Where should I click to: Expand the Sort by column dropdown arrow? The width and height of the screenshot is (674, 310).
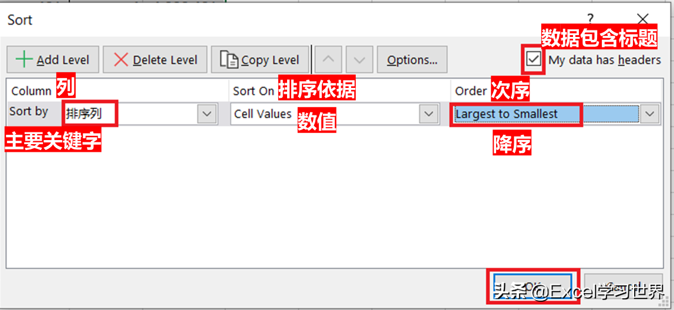(x=207, y=114)
